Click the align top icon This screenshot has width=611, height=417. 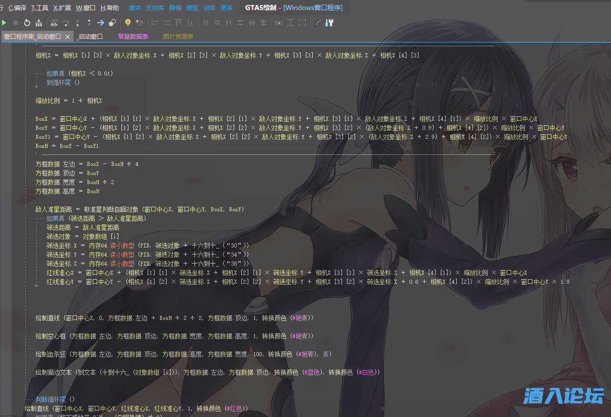[178, 23]
